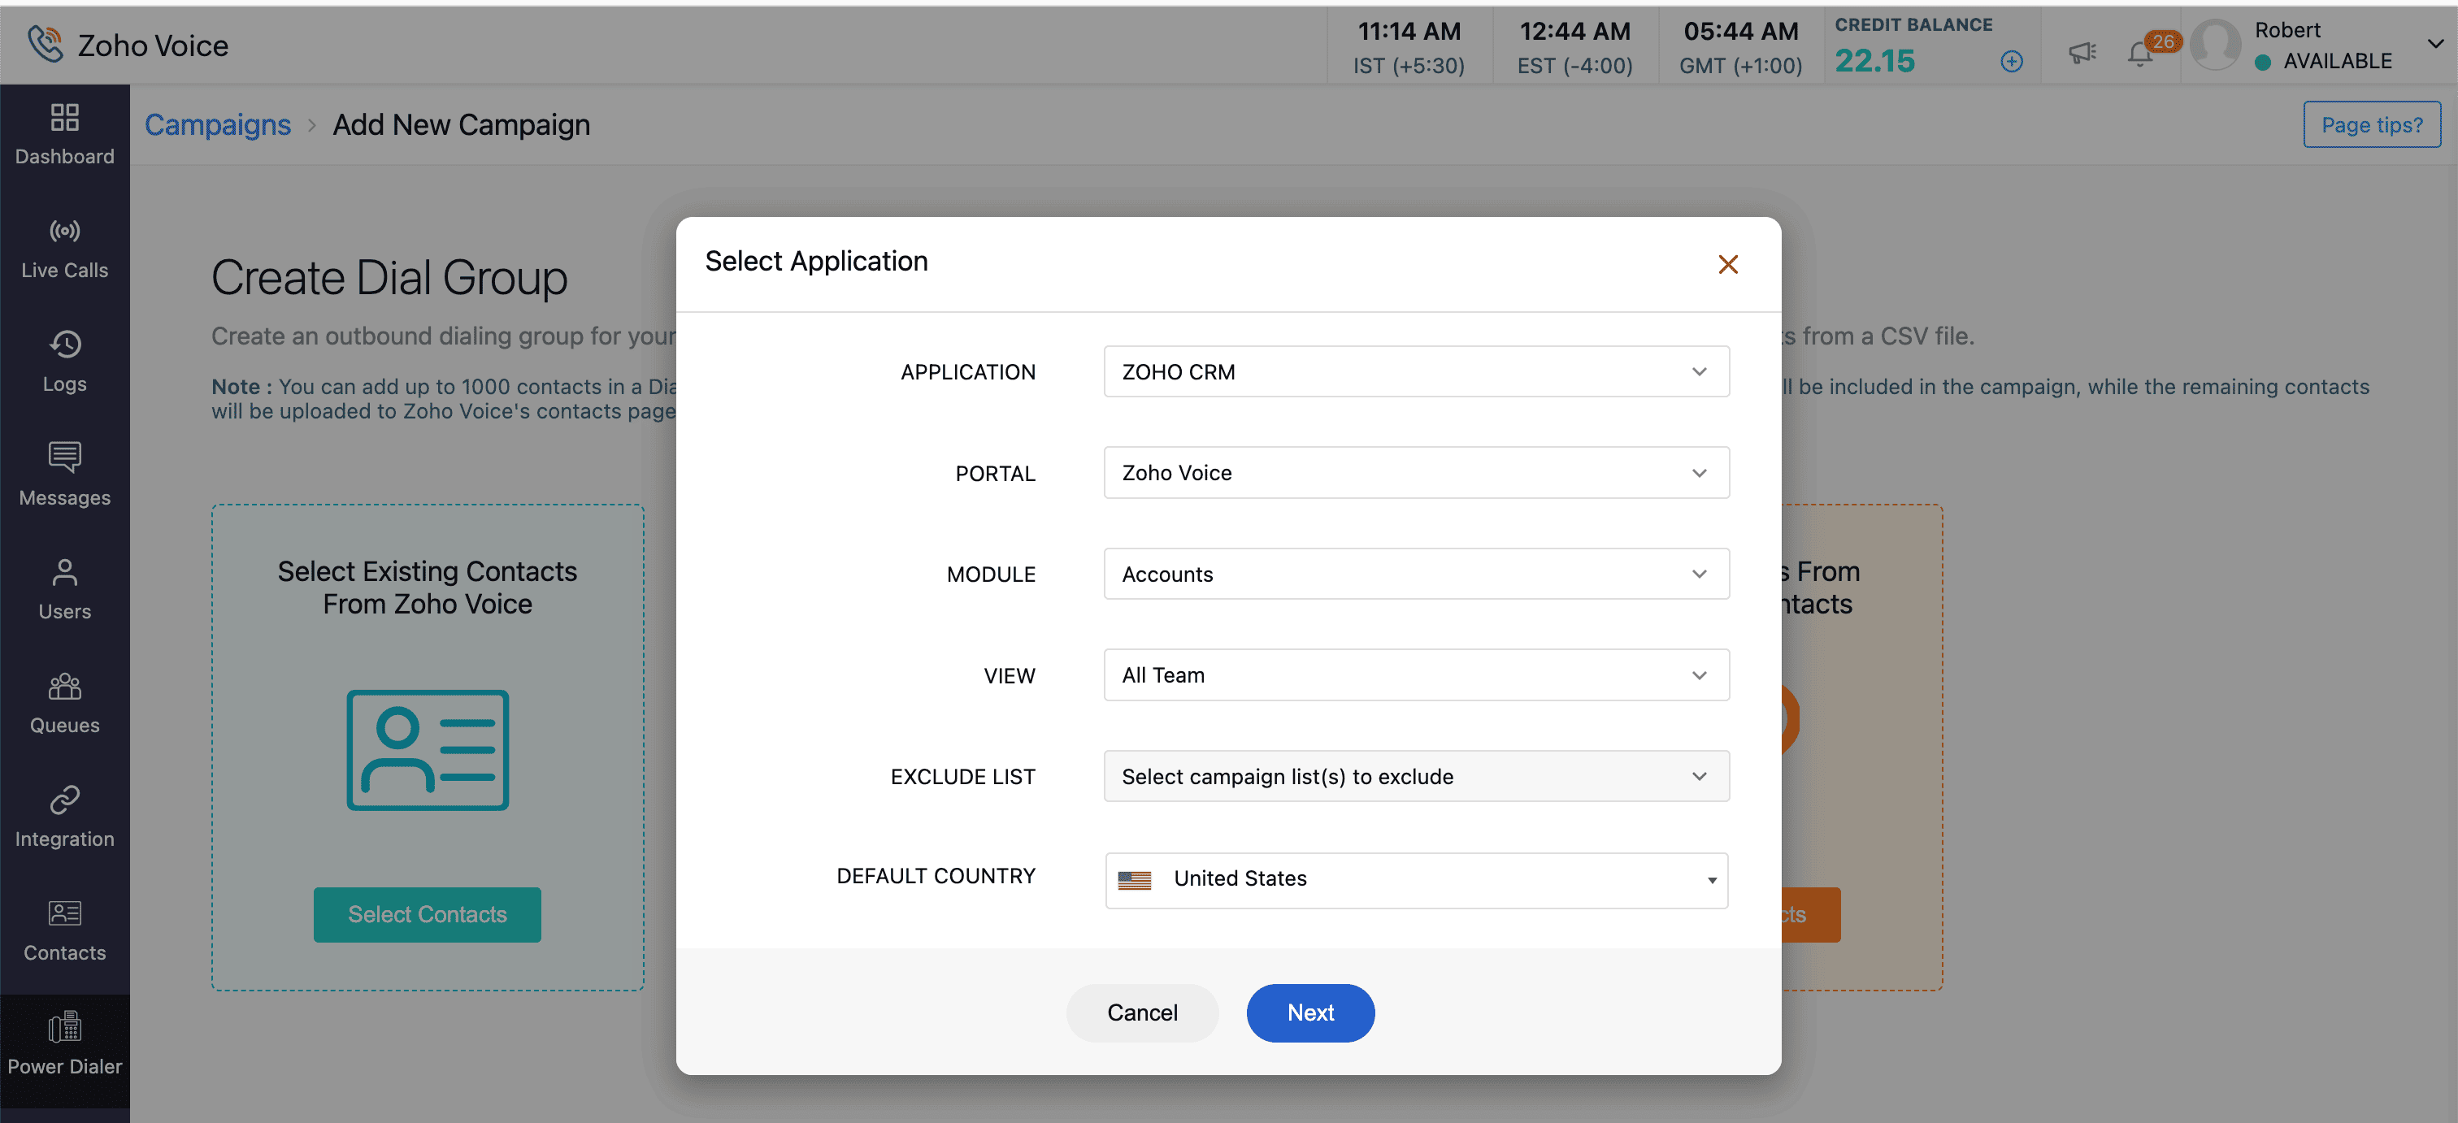Click the Next button
Image resolution: width=2458 pixels, height=1123 pixels.
1309,1012
